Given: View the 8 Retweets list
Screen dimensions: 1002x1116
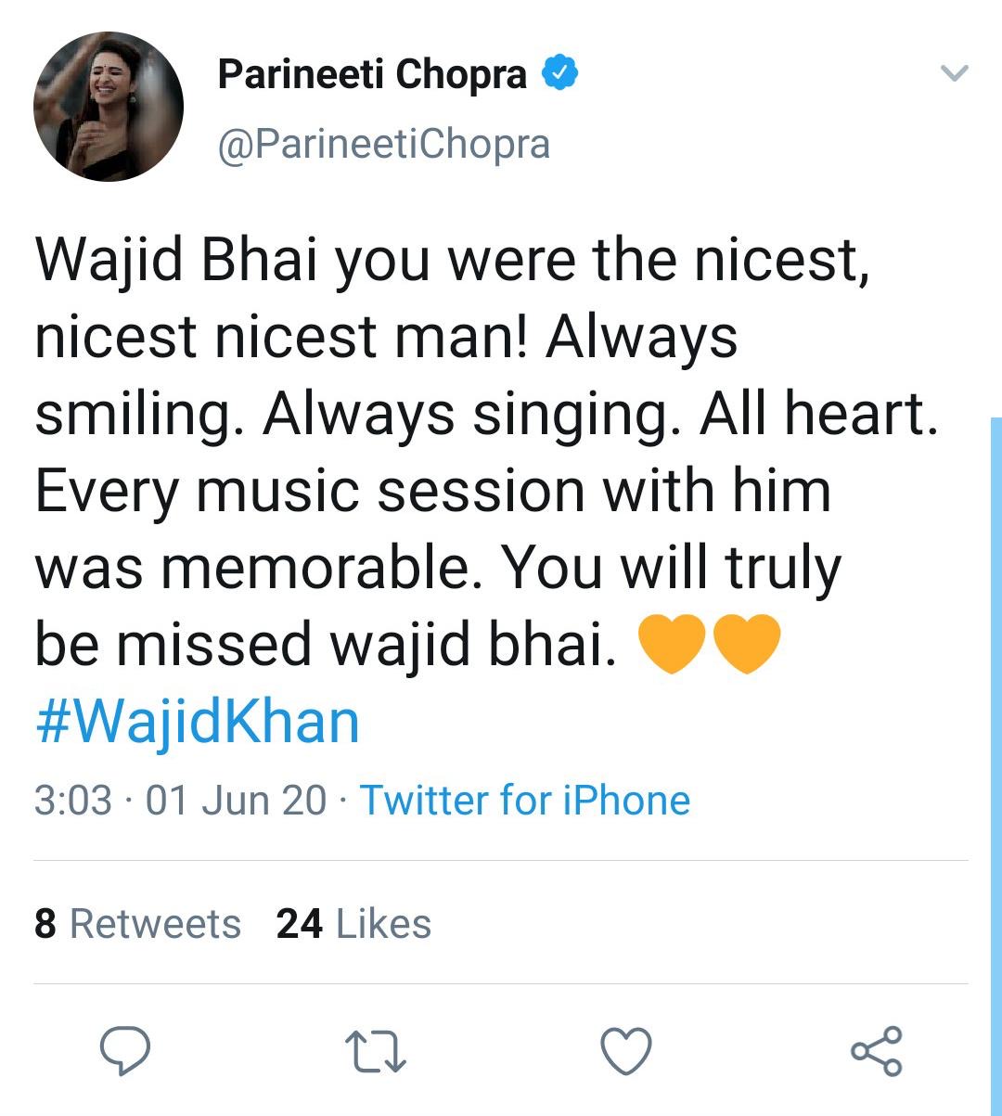Looking at the screenshot, I should tap(137, 924).
